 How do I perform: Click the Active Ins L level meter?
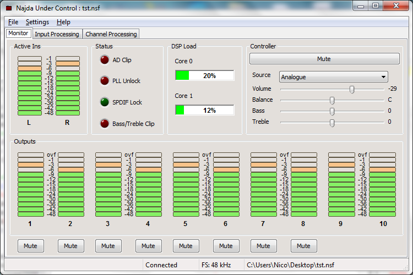coord(30,86)
